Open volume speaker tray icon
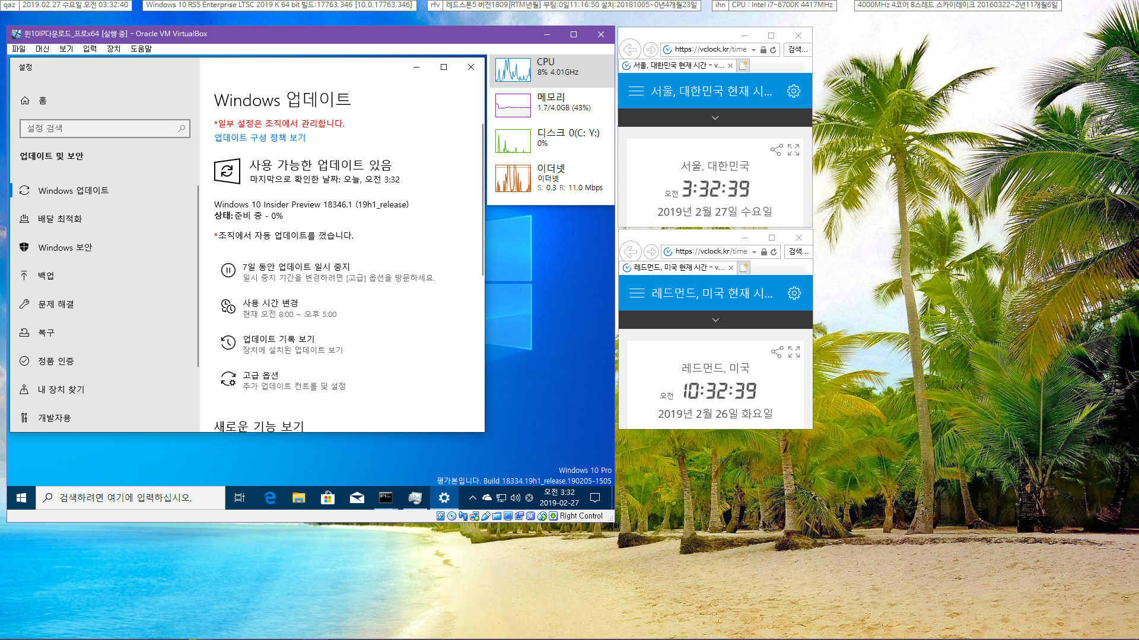 tap(516, 498)
